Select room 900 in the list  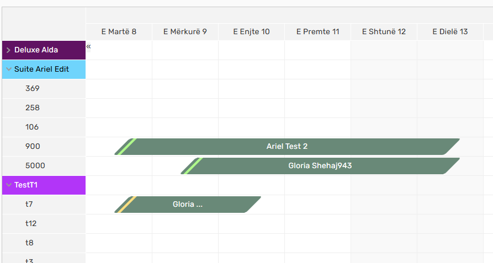[x=33, y=147]
